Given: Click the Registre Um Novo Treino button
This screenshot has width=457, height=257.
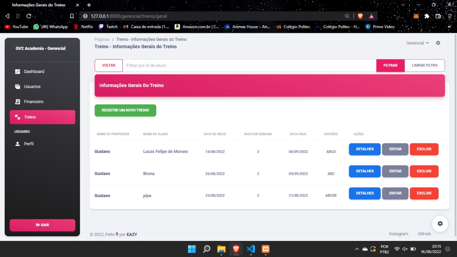Looking at the screenshot, I should pos(125,110).
